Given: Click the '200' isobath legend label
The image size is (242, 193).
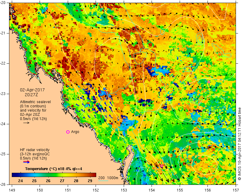Looking at the screenshot, I should (101, 178).
